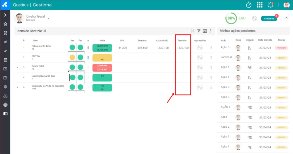
Task: Open row menu for Custo Total
Action: tap(211, 68)
